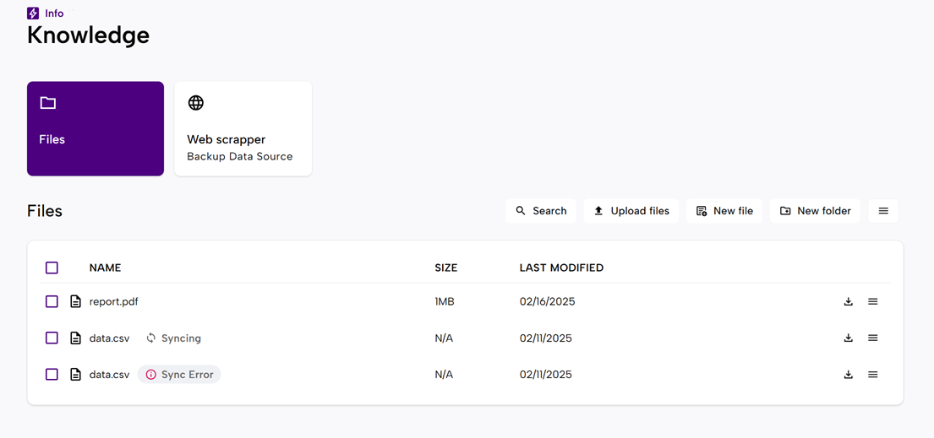The image size is (934, 438).
Task: Click the 1MB size value
Action: [445, 302]
